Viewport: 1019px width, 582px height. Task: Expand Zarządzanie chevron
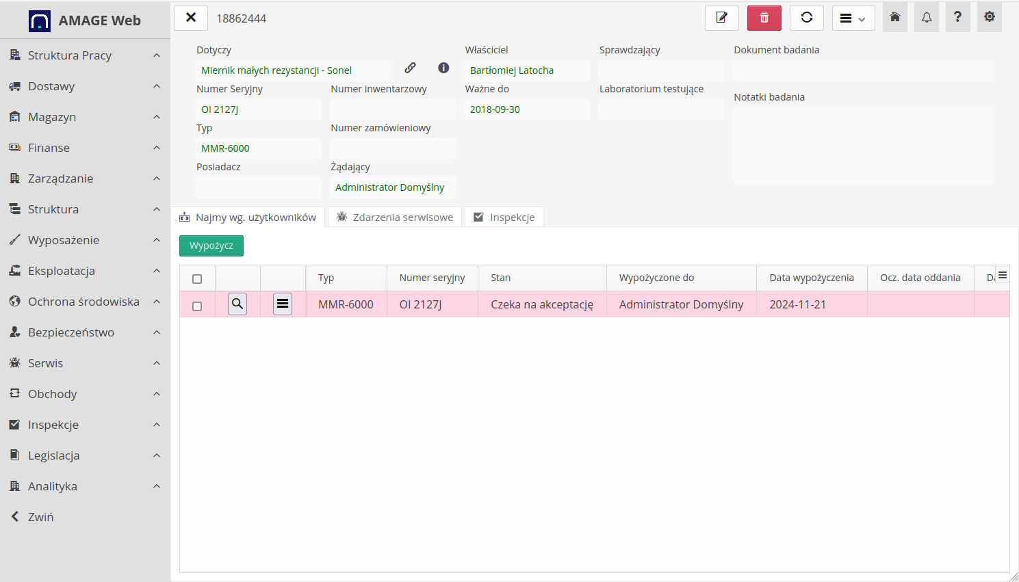pos(157,178)
